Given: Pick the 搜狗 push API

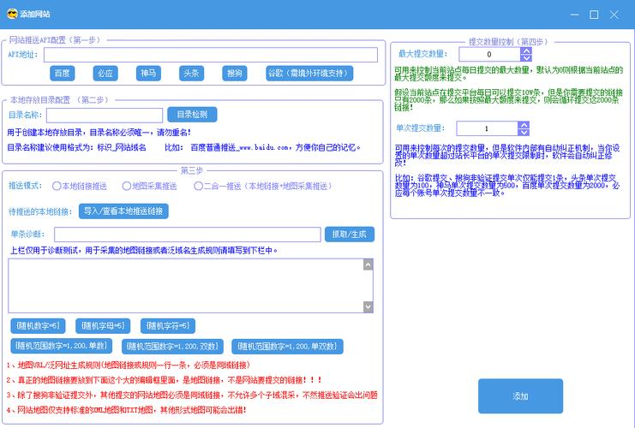Looking at the screenshot, I should coord(234,74).
